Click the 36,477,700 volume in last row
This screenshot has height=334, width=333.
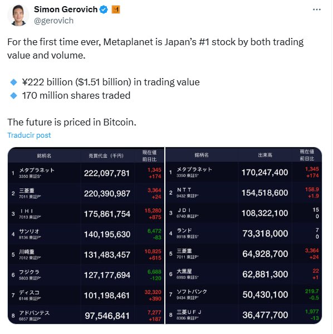[x=265, y=315]
